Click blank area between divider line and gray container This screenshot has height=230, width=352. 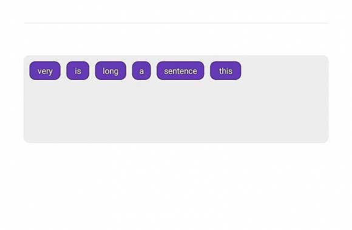pyautogui.click(x=176, y=39)
